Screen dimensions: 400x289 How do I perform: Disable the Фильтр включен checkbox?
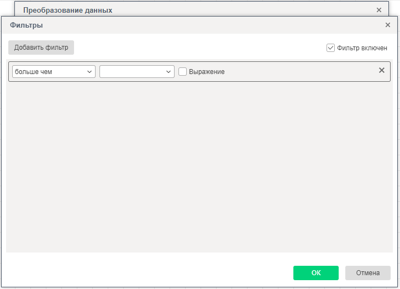pos(330,48)
